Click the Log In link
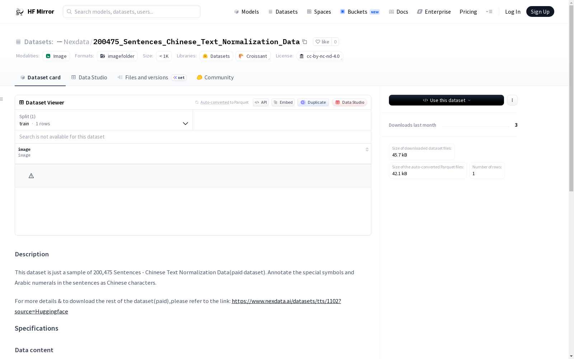 pos(513,11)
